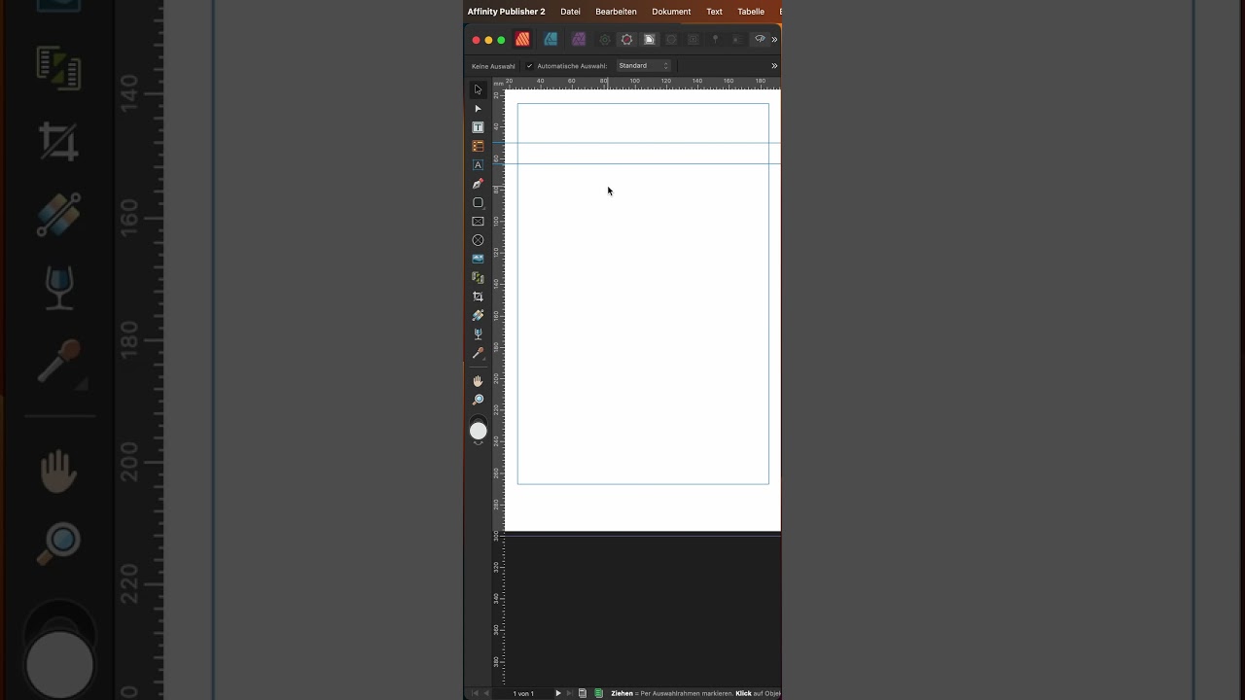Image resolution: width=1245 pixels, height=700 pixels.
Task: Open the Text menu
Action: (714, 12)
